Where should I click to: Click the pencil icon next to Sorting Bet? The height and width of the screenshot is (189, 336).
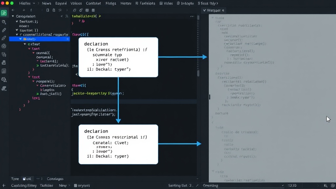click(197, 186)
